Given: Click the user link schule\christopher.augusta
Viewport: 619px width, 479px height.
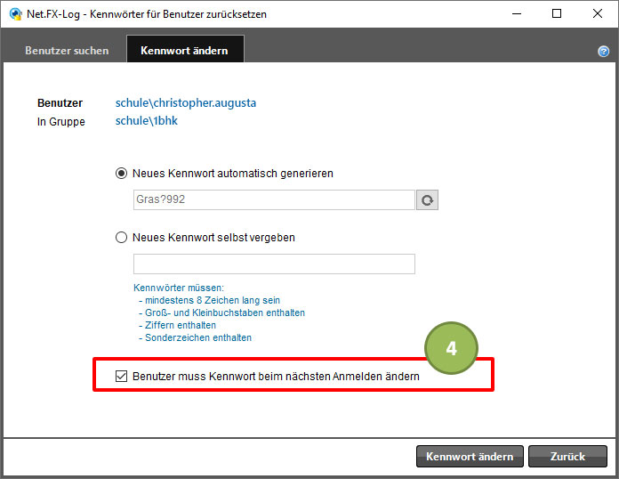Looking at the screenshot, I should [186, 102].
